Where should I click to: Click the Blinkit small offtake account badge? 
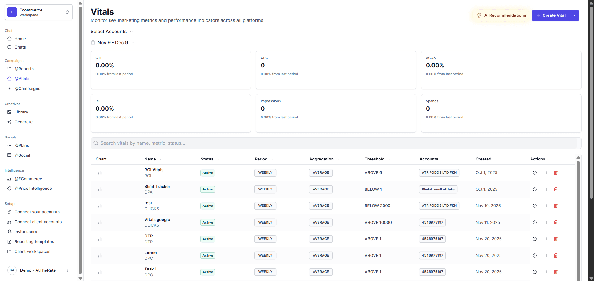coord(438,189)
